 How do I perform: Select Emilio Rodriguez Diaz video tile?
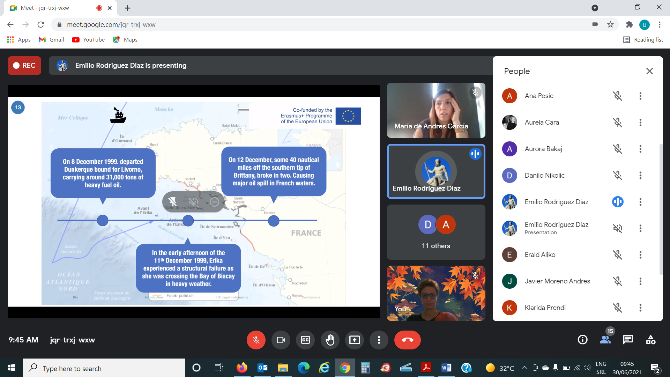point(436,171)
